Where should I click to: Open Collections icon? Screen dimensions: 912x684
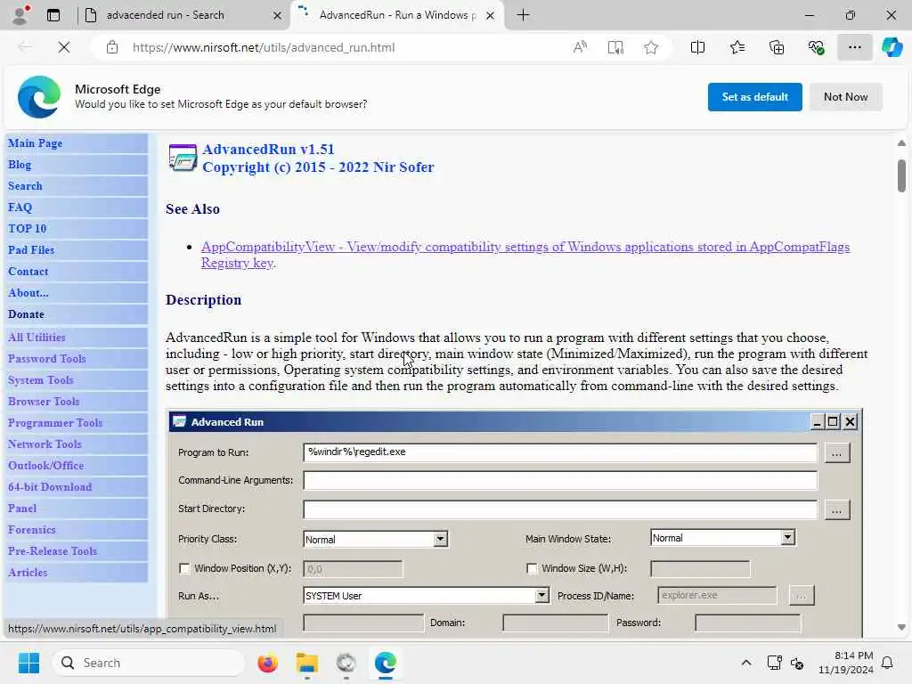tap(777, 47)
